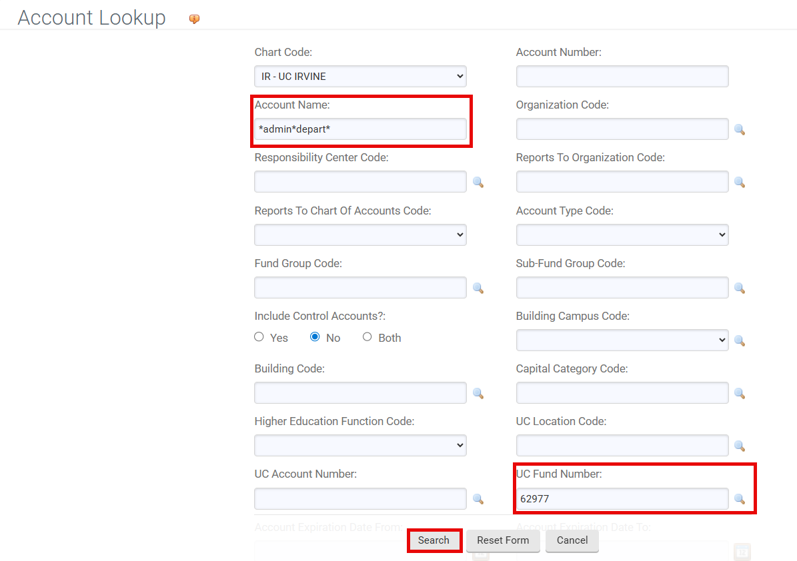
Task: Open the Account Expiration Date To calendar
Action: [742, 552]
